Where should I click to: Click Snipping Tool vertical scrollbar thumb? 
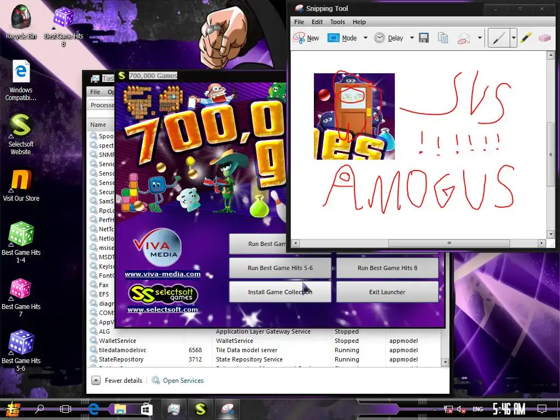point(550,154)
